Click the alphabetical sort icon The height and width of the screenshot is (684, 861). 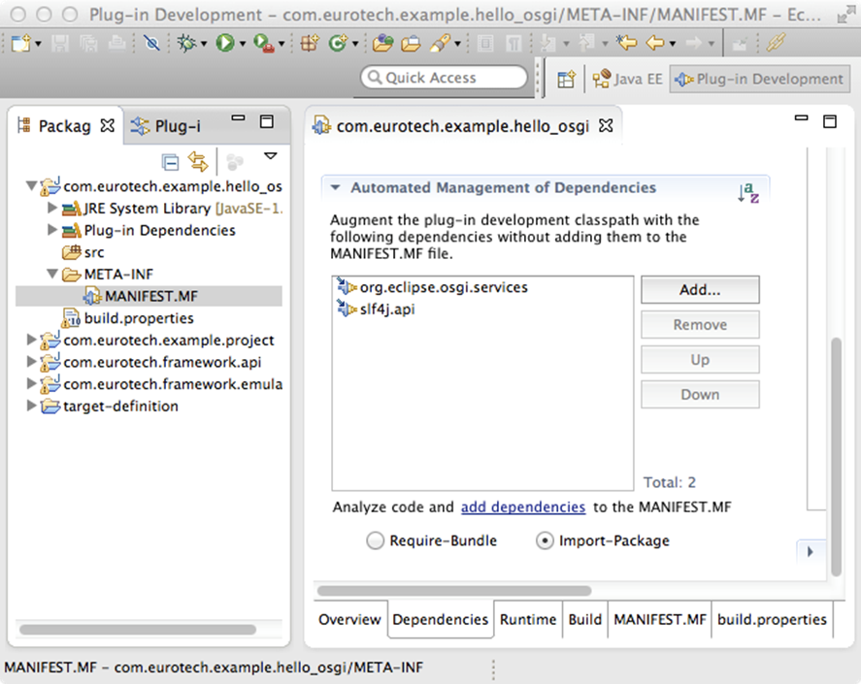point(747,193)
